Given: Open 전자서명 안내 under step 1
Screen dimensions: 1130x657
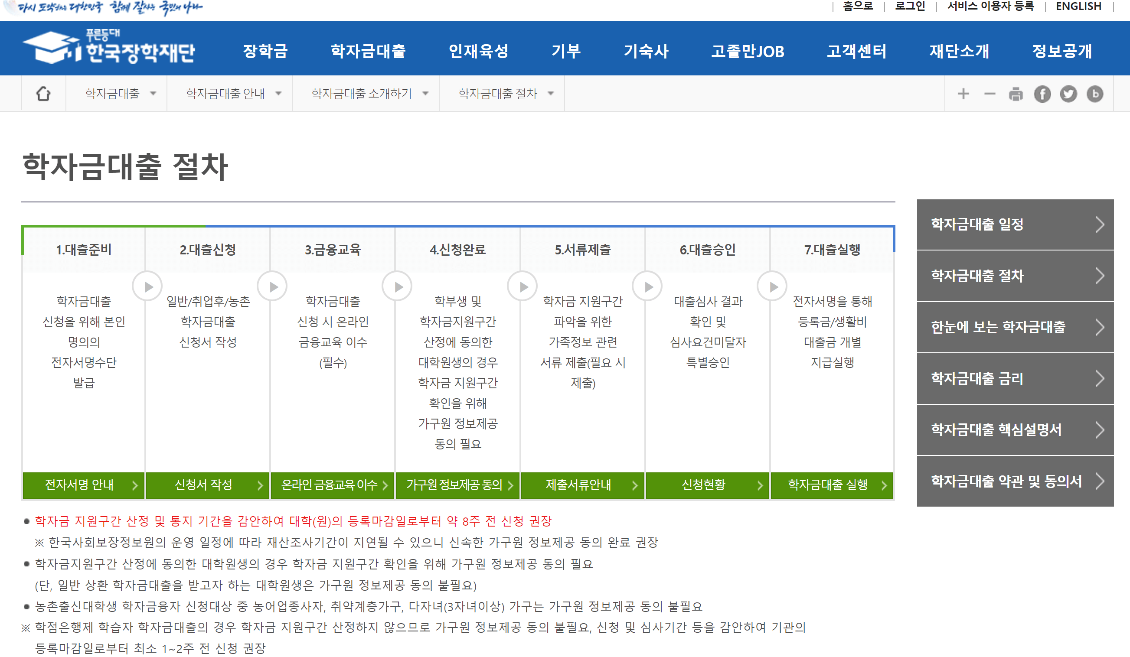Looking at the screenshot, I should 83,485.
